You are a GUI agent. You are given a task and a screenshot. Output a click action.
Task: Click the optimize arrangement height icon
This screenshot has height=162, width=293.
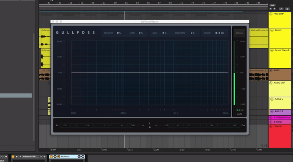click(281, 9)
